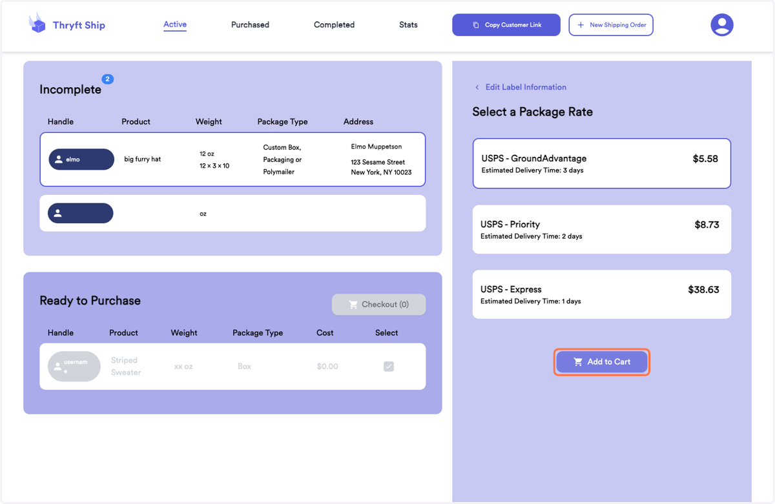The height and width of the screenshot is (504, 775).
Task: Click the Select a Package Rate heading
Action: click(532, 112)
